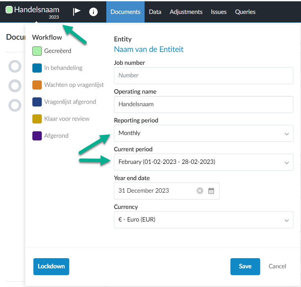Select the Gecreëerd workflow status
301x287 pixels.
(52, 51)
